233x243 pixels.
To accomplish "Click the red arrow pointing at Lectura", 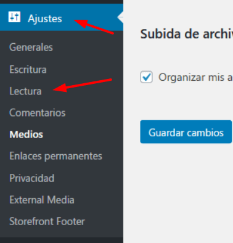I will pos(83,85).
